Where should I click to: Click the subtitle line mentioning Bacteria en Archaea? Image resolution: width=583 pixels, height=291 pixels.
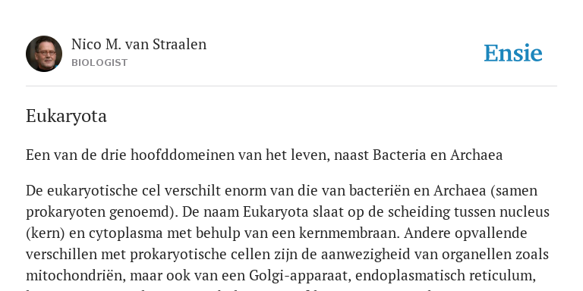(x=264, y=155)
